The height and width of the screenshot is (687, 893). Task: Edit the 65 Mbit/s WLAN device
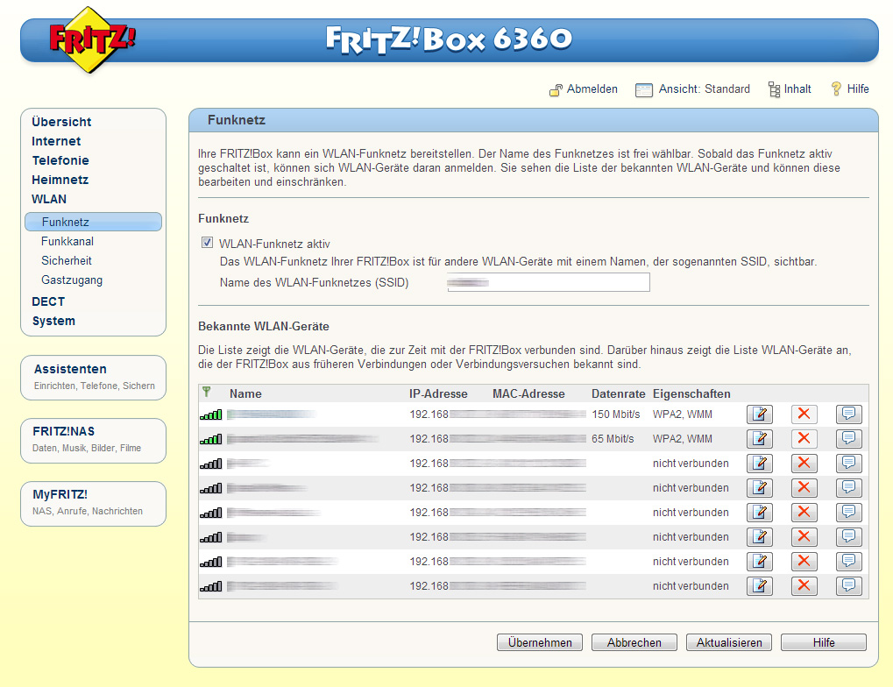(x=759, y=439)
